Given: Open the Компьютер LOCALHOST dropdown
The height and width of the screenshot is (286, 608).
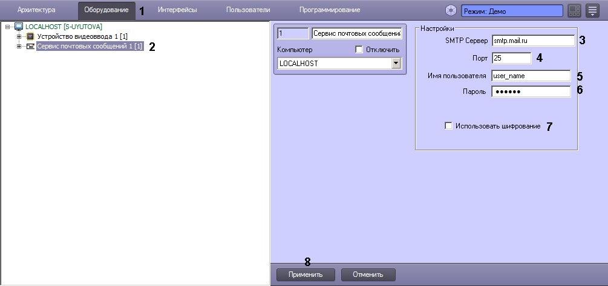Looking at the screenshot, I should coord(396,63).
